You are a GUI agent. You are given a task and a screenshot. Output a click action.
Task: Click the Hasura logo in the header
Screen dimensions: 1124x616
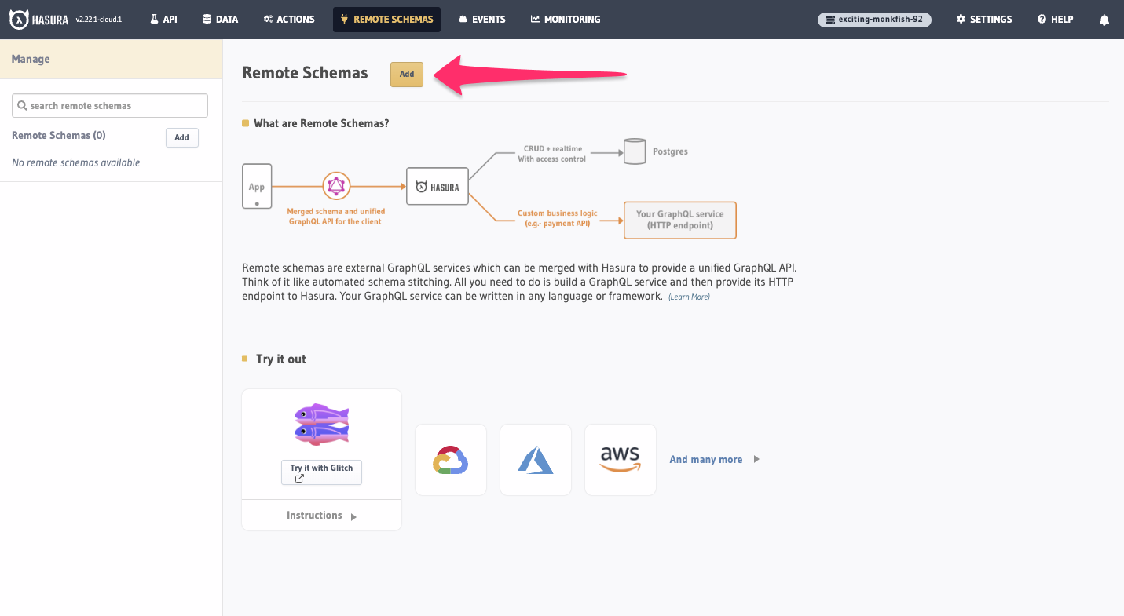pyautogui.click(x=39, y=20)
